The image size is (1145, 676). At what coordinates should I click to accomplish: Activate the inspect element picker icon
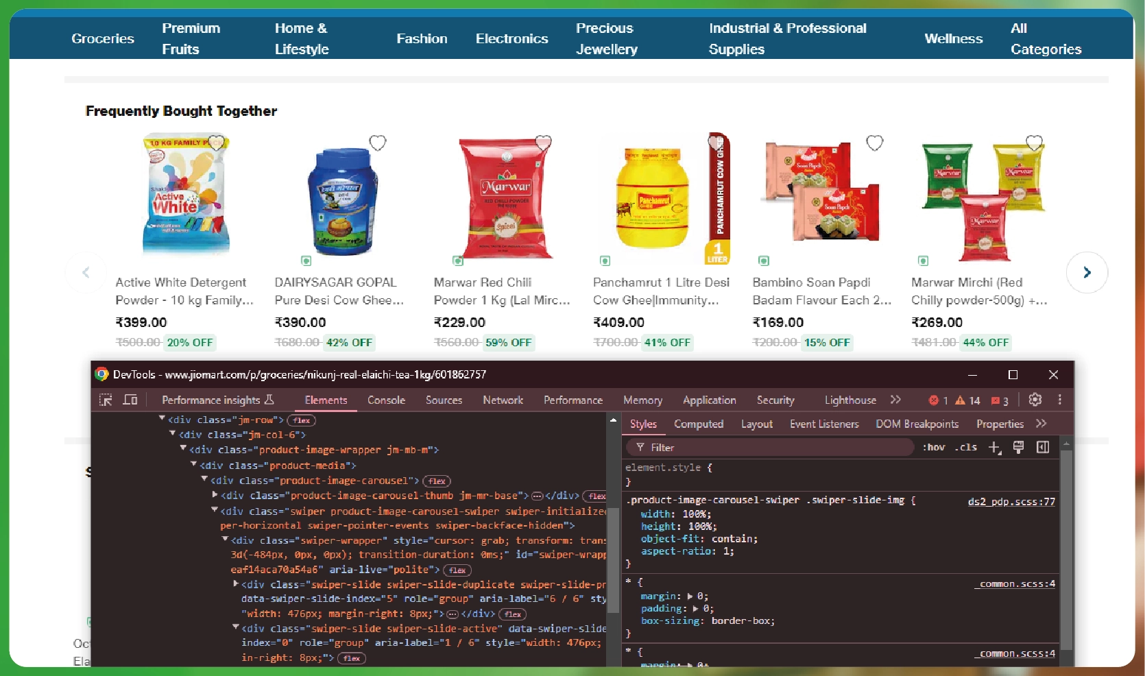(106, 400)
